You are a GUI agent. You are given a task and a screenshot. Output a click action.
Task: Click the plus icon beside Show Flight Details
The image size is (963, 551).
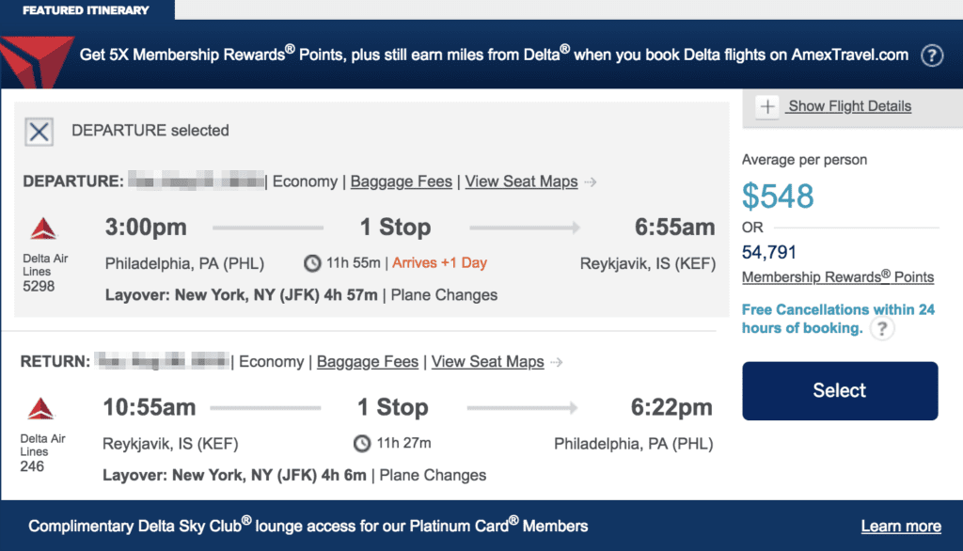[767, 107]
